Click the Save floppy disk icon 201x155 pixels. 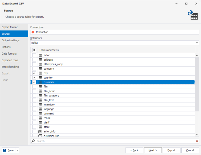5,150
